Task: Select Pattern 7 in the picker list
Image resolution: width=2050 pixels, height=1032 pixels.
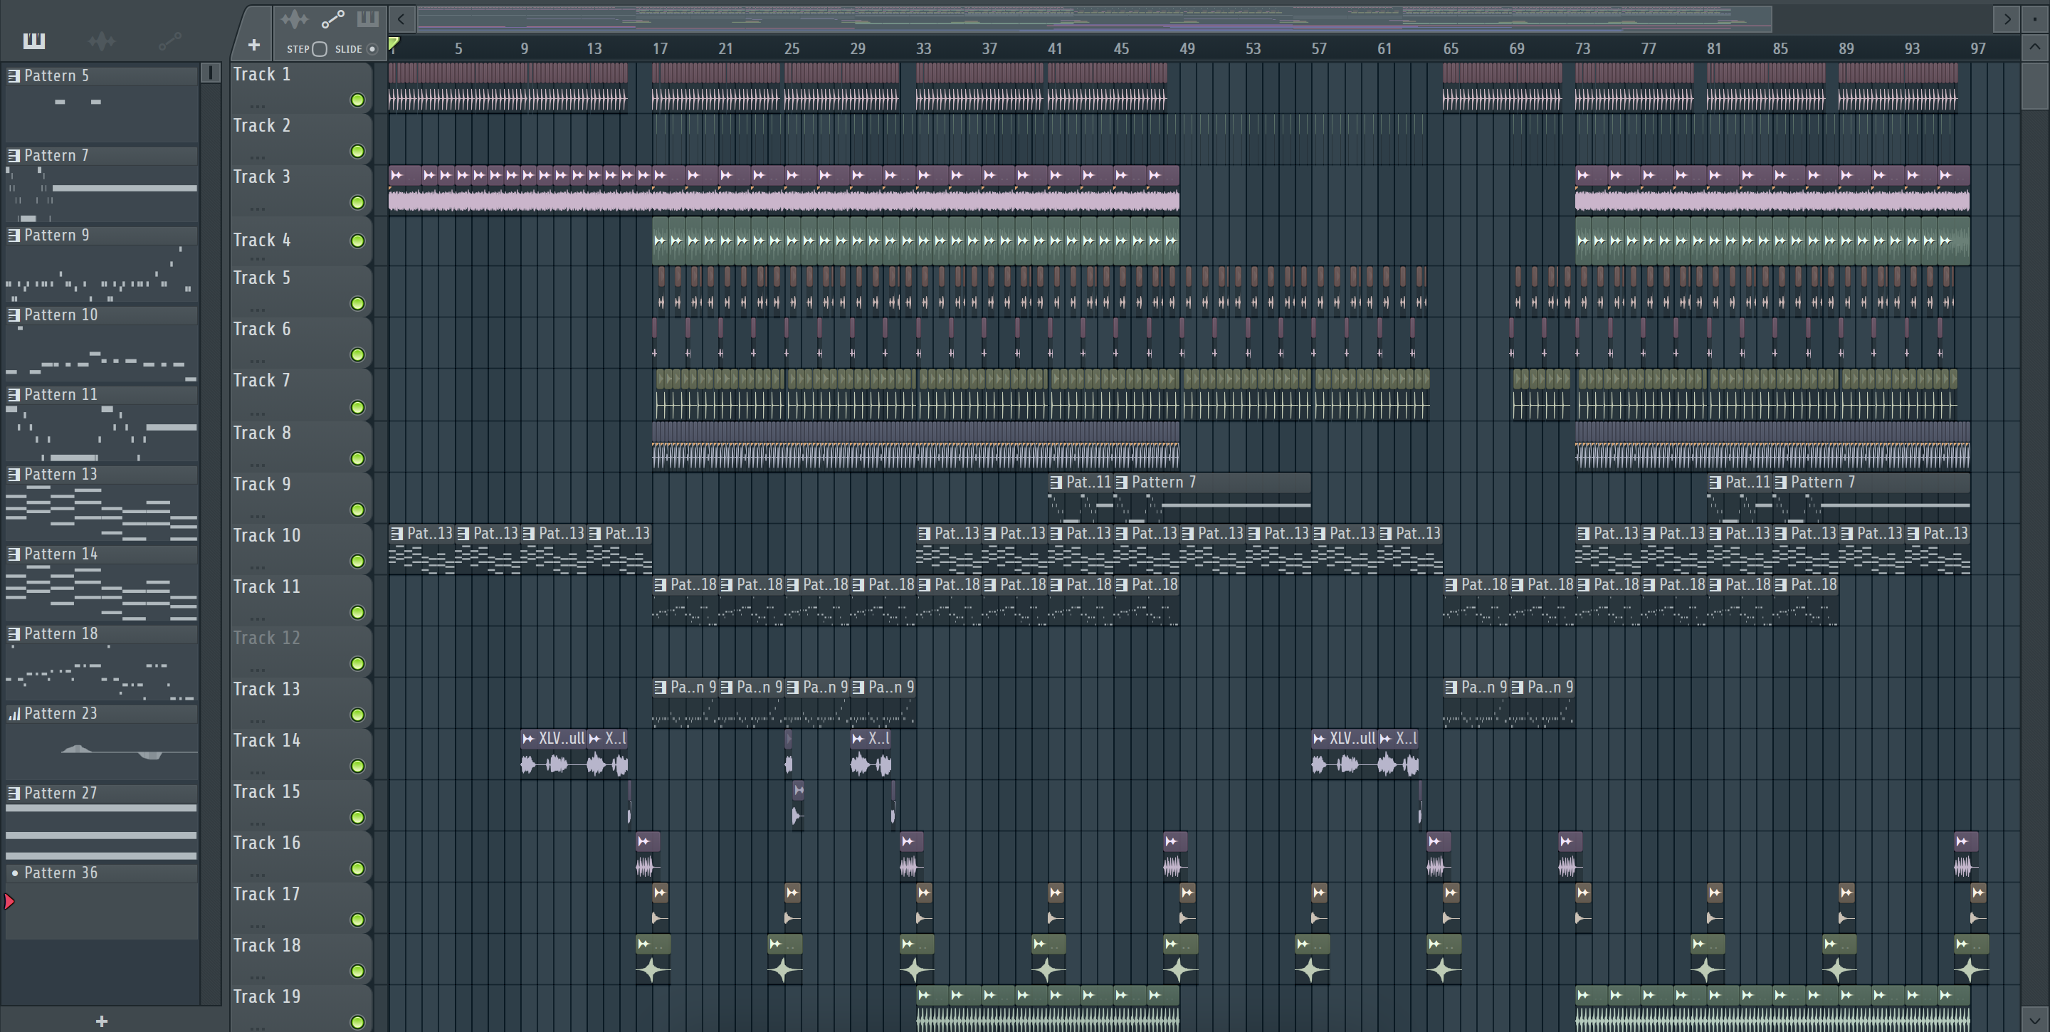Action: [x=101, y=155]
